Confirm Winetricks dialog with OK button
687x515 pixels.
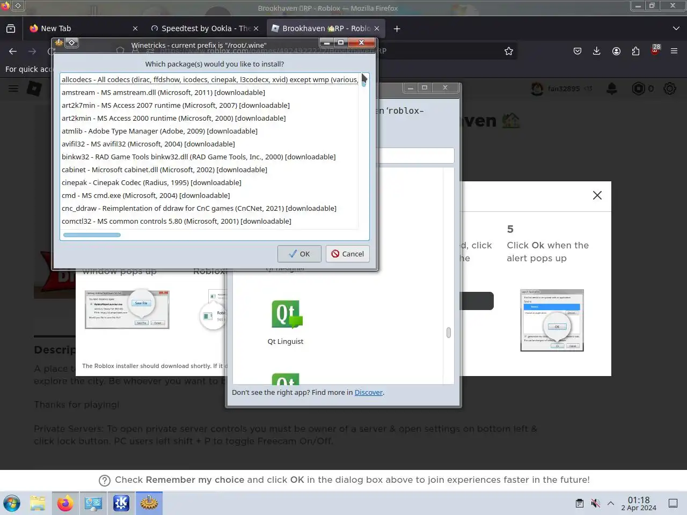299,254
